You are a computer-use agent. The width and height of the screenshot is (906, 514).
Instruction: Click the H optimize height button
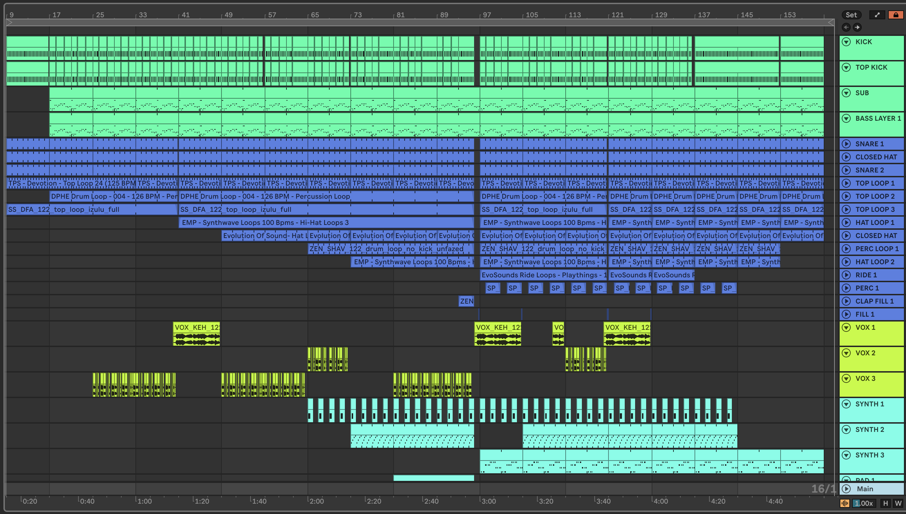click(x=886, y=503)
